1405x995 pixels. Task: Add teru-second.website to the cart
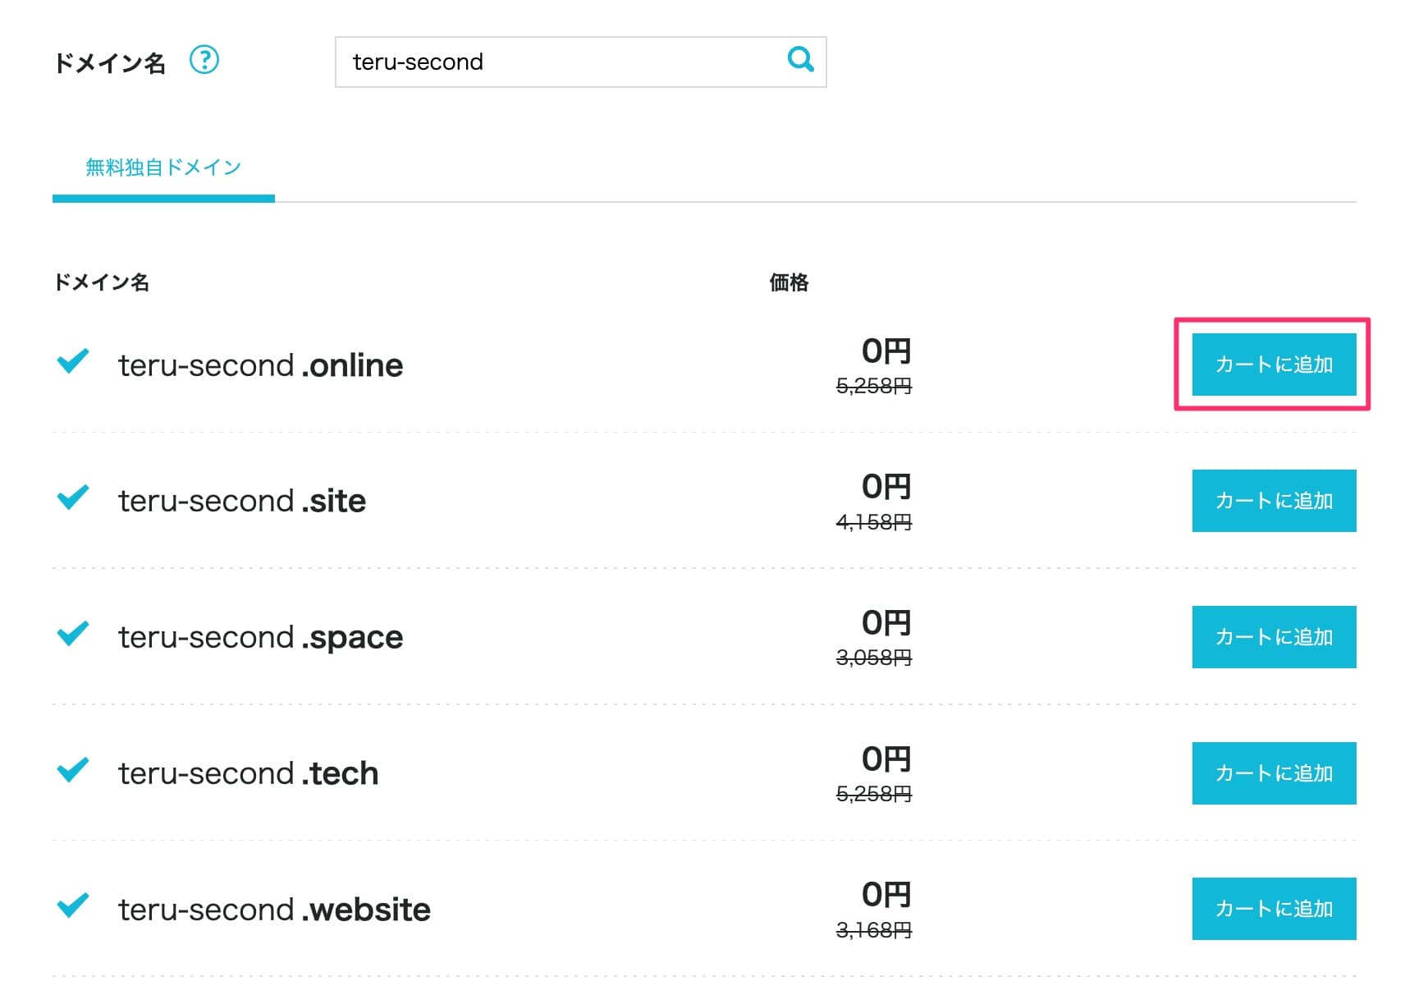point(1273,909)
